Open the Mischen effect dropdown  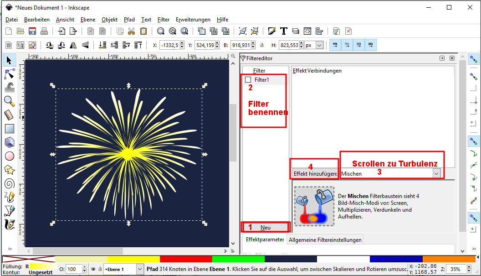(x=436, y=173)
